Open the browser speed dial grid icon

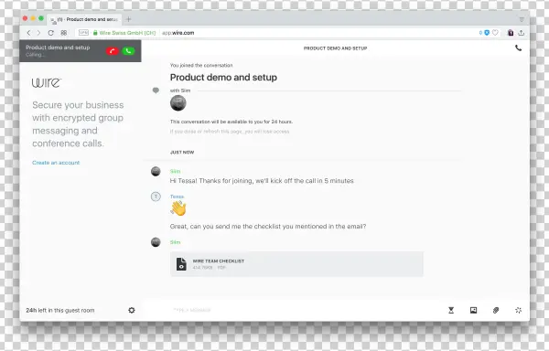coord(64,33)
